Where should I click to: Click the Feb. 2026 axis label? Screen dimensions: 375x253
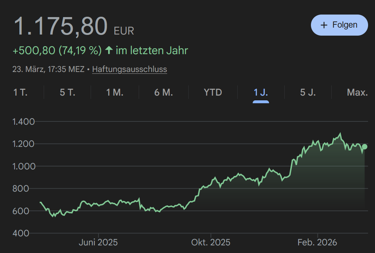pos(318,242)
